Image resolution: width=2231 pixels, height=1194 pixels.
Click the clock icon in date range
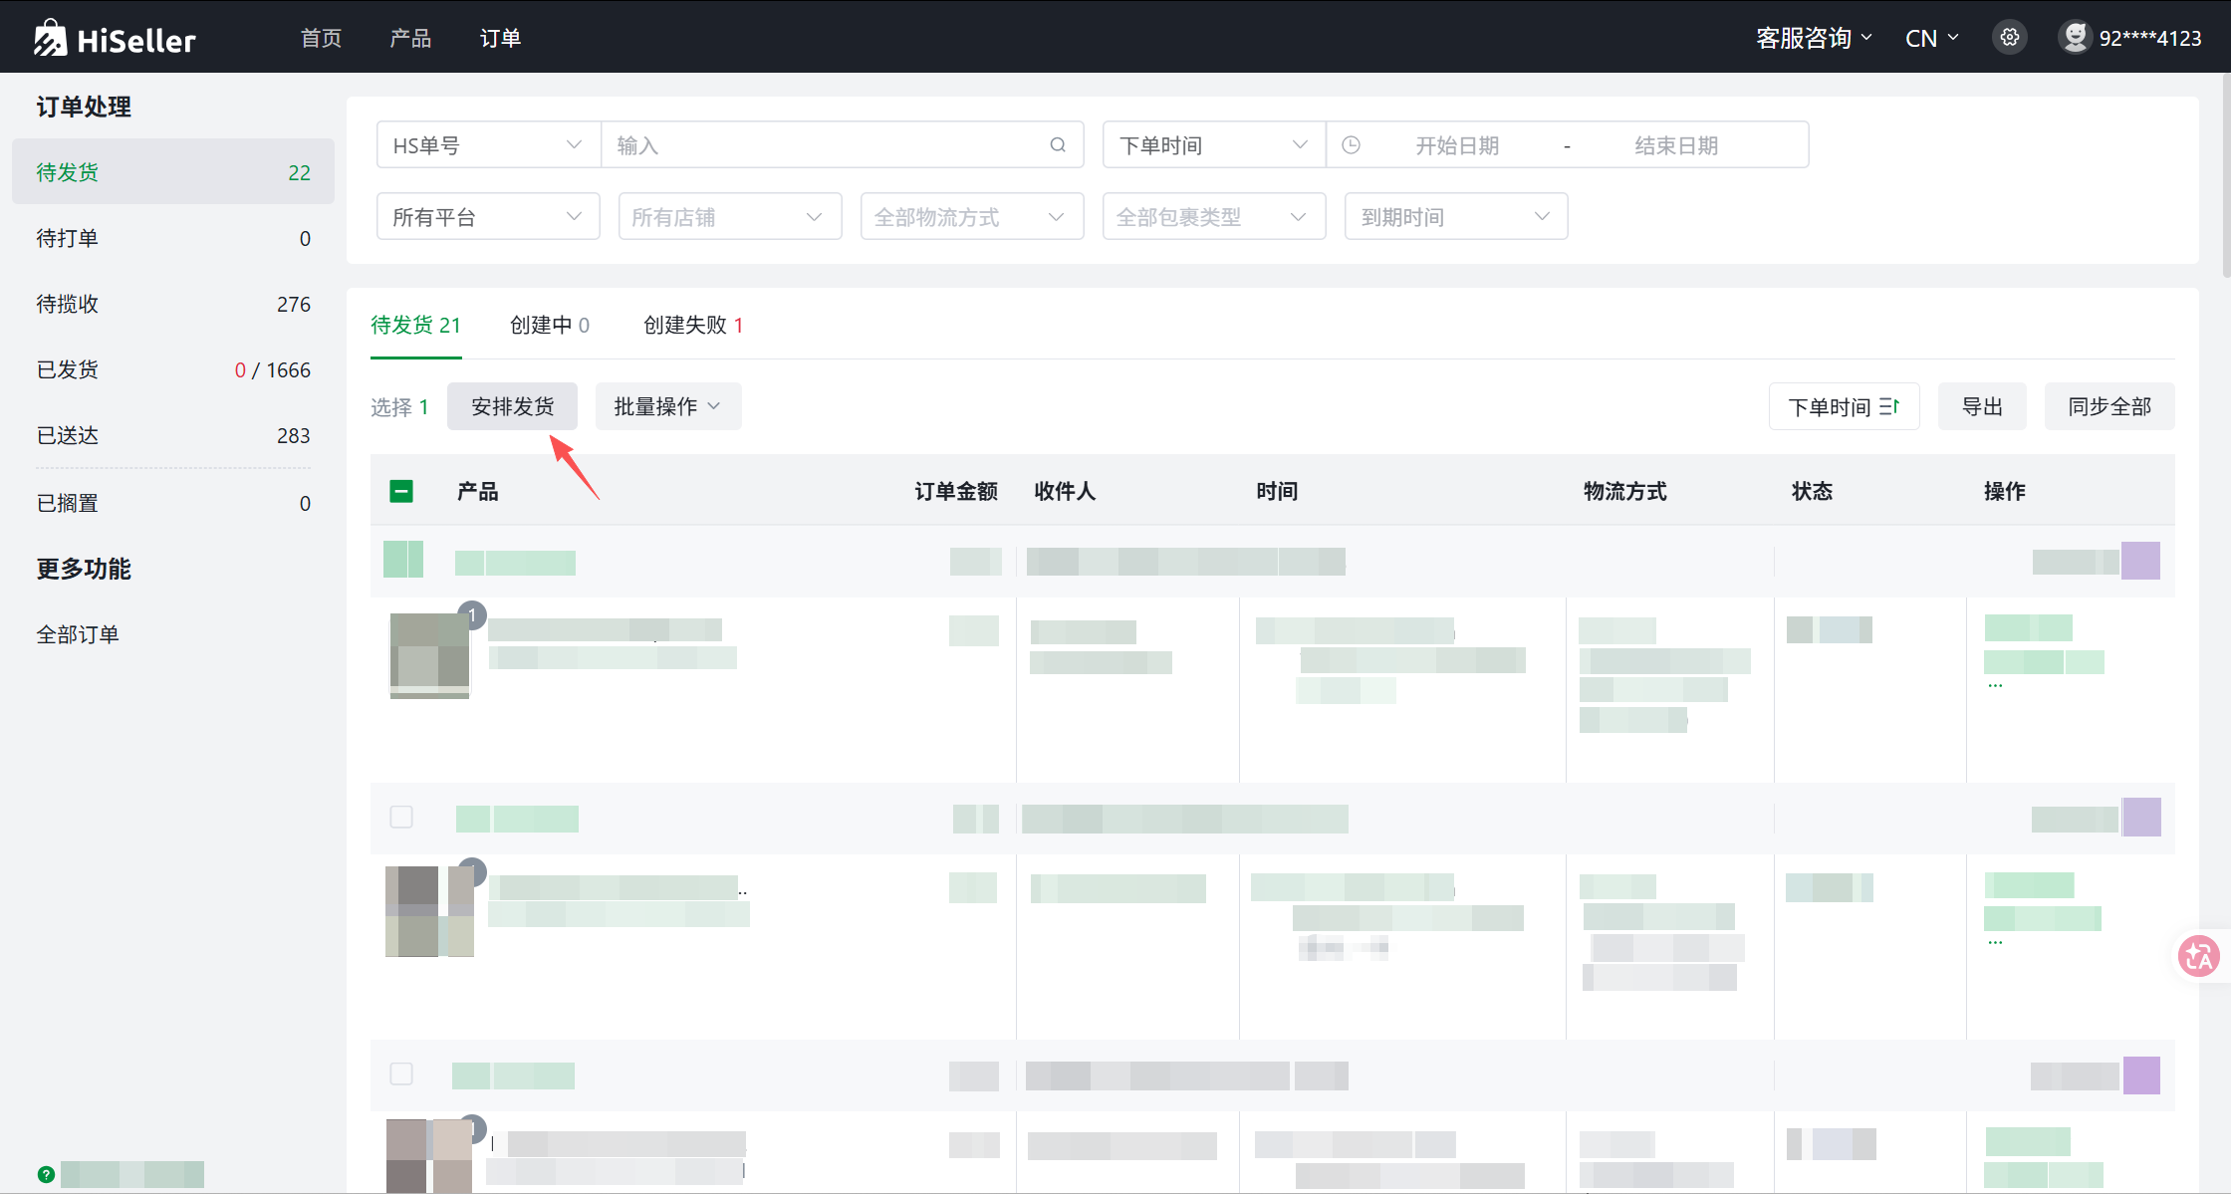point(1352,145)
